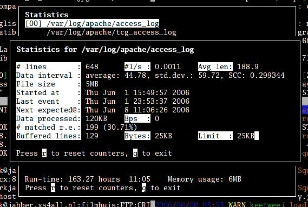Click the data processed value 120KB
308x207 pixels.
tap(96, 118)
